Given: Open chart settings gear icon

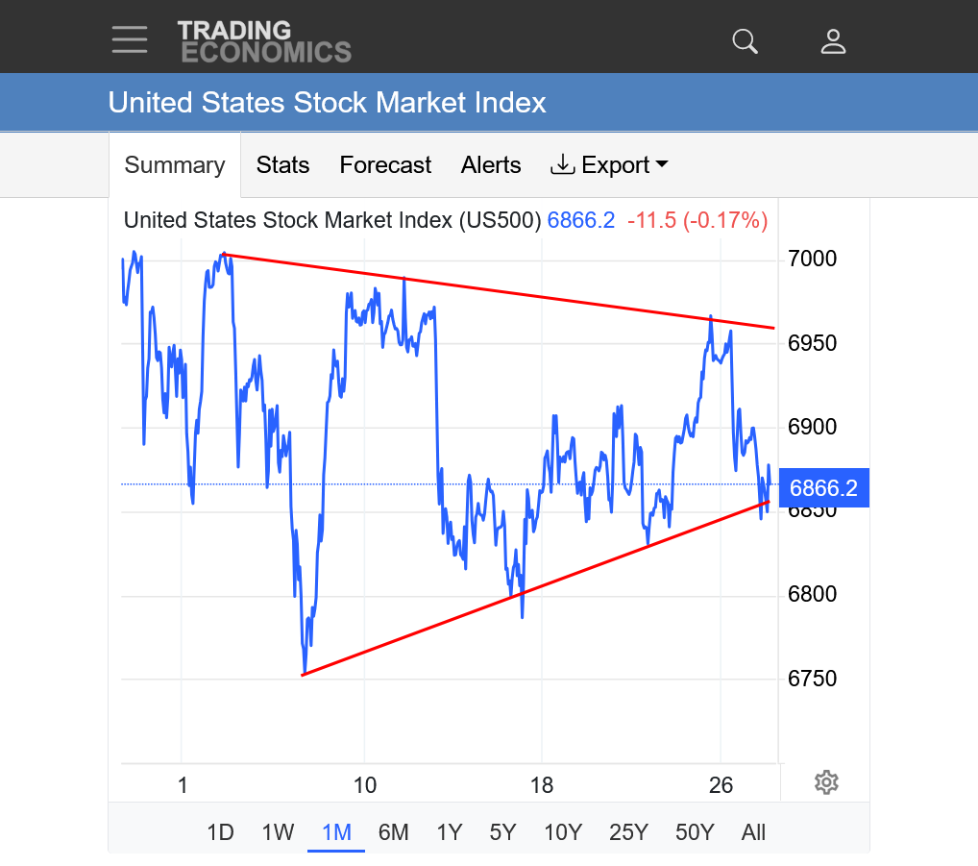Looking at the screenshot, I should (826, 782).
